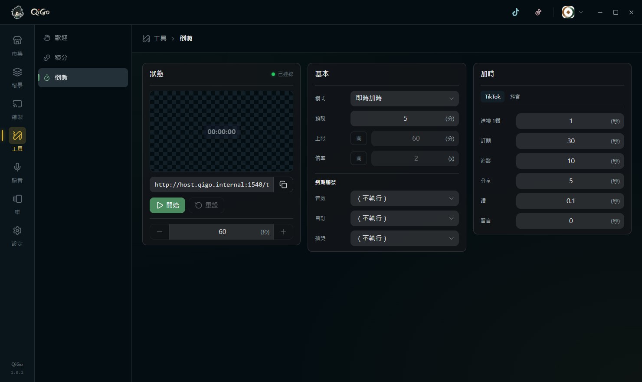
Task: Open the 音效 sound effect dropdown
Action: tap(405, 198)
